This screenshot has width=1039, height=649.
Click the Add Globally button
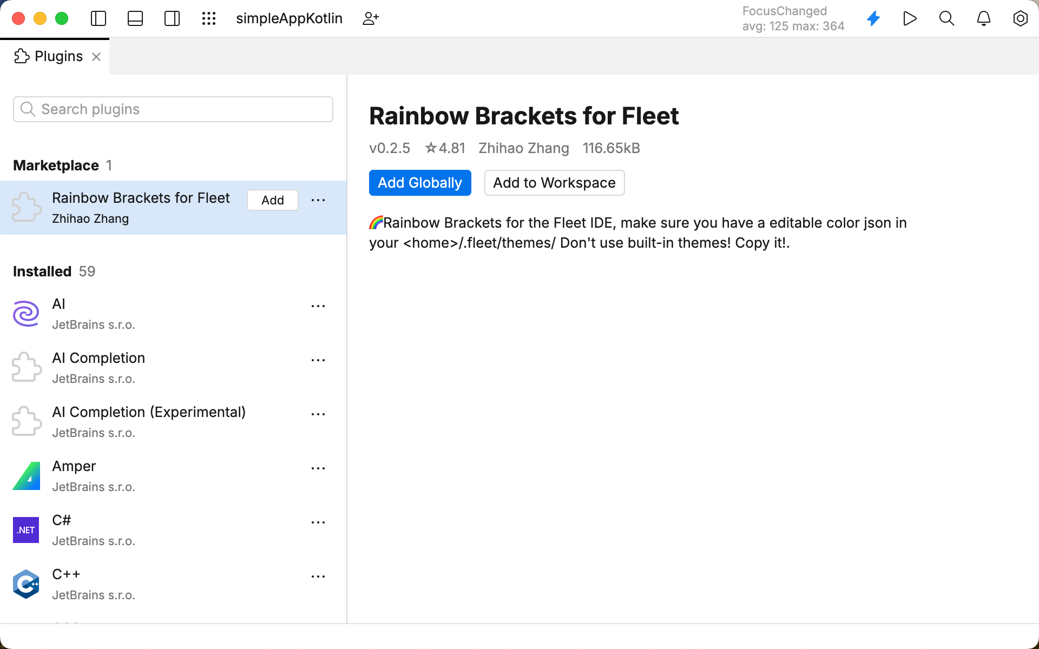pos(420,183)
